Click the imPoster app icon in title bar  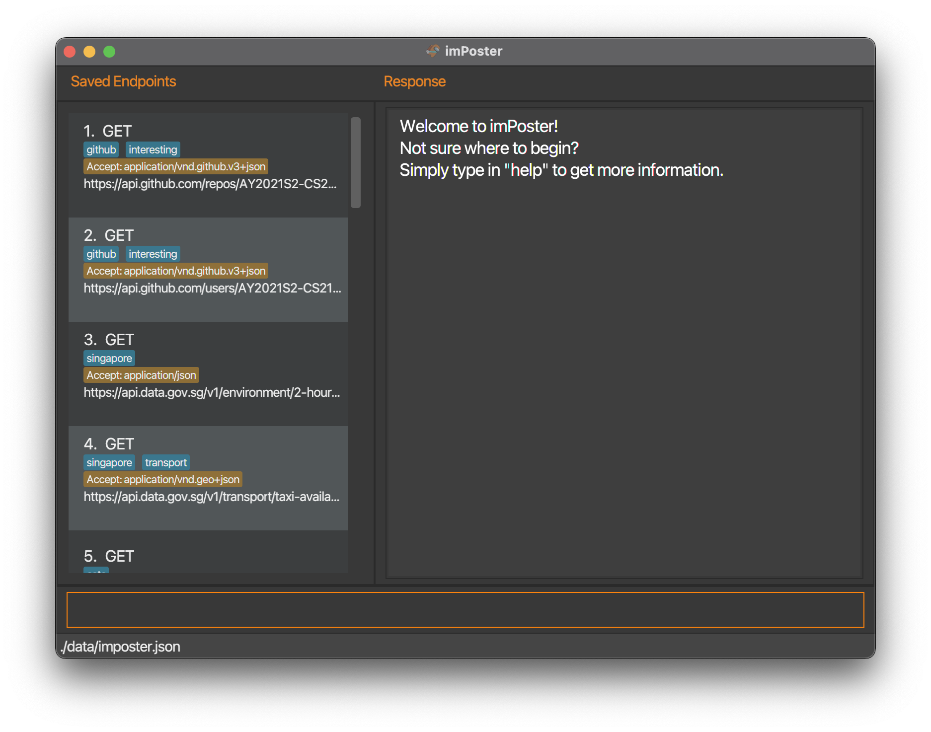tap(433, 51)
